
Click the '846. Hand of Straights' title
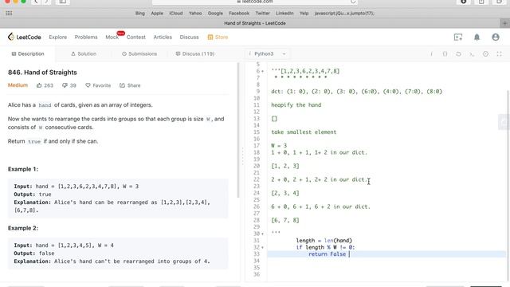coord(42,73)
